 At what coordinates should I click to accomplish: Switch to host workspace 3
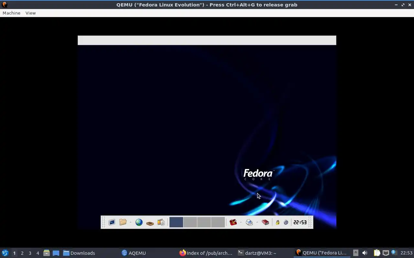coord(30,253)
